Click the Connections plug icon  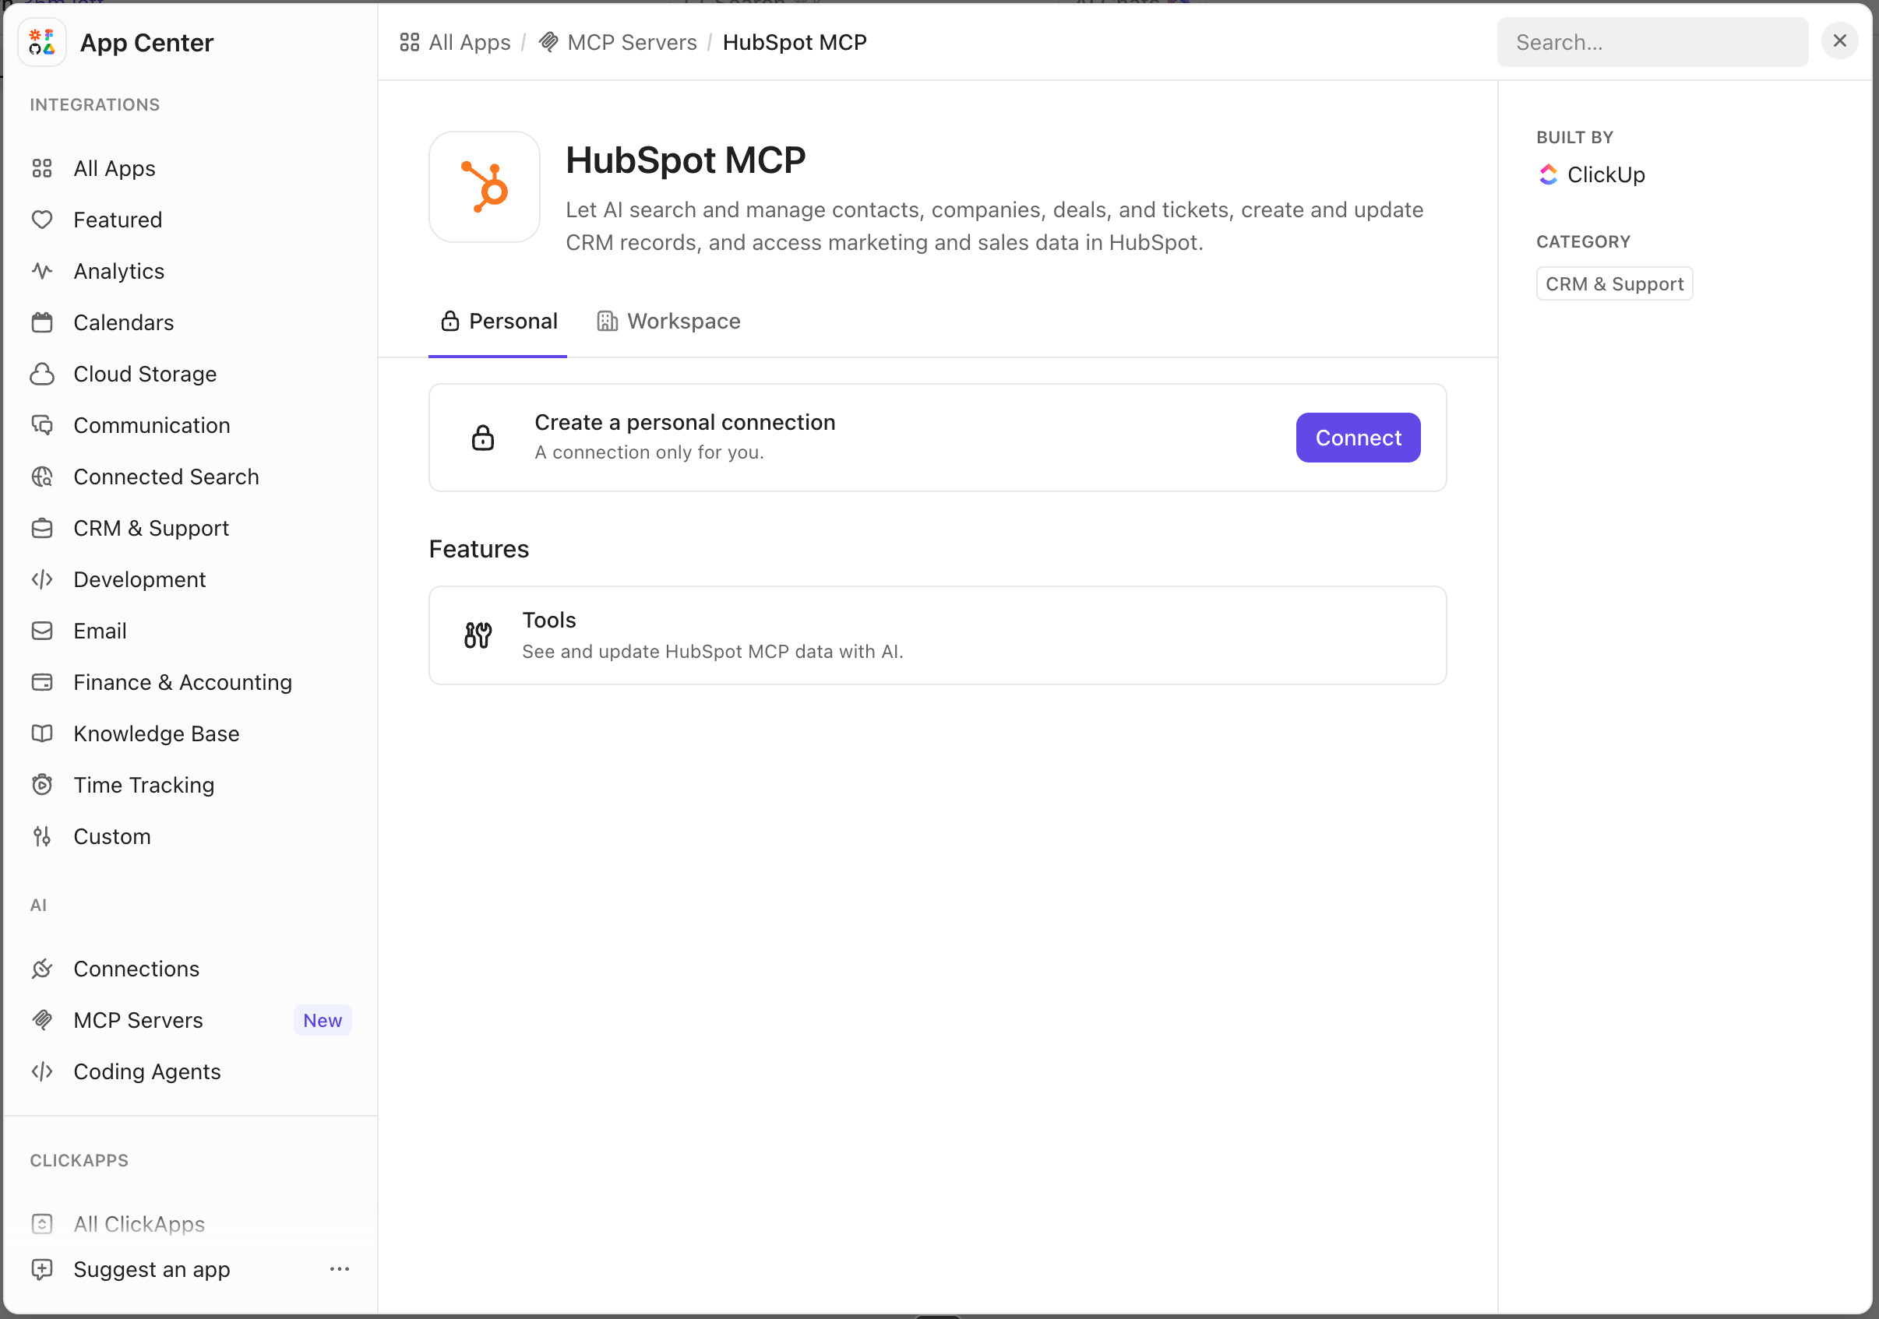[x=42, y=969]
